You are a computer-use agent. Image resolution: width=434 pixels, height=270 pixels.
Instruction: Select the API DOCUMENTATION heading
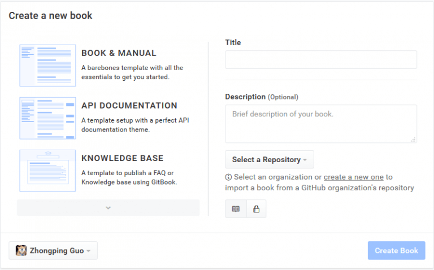point(129,106)
